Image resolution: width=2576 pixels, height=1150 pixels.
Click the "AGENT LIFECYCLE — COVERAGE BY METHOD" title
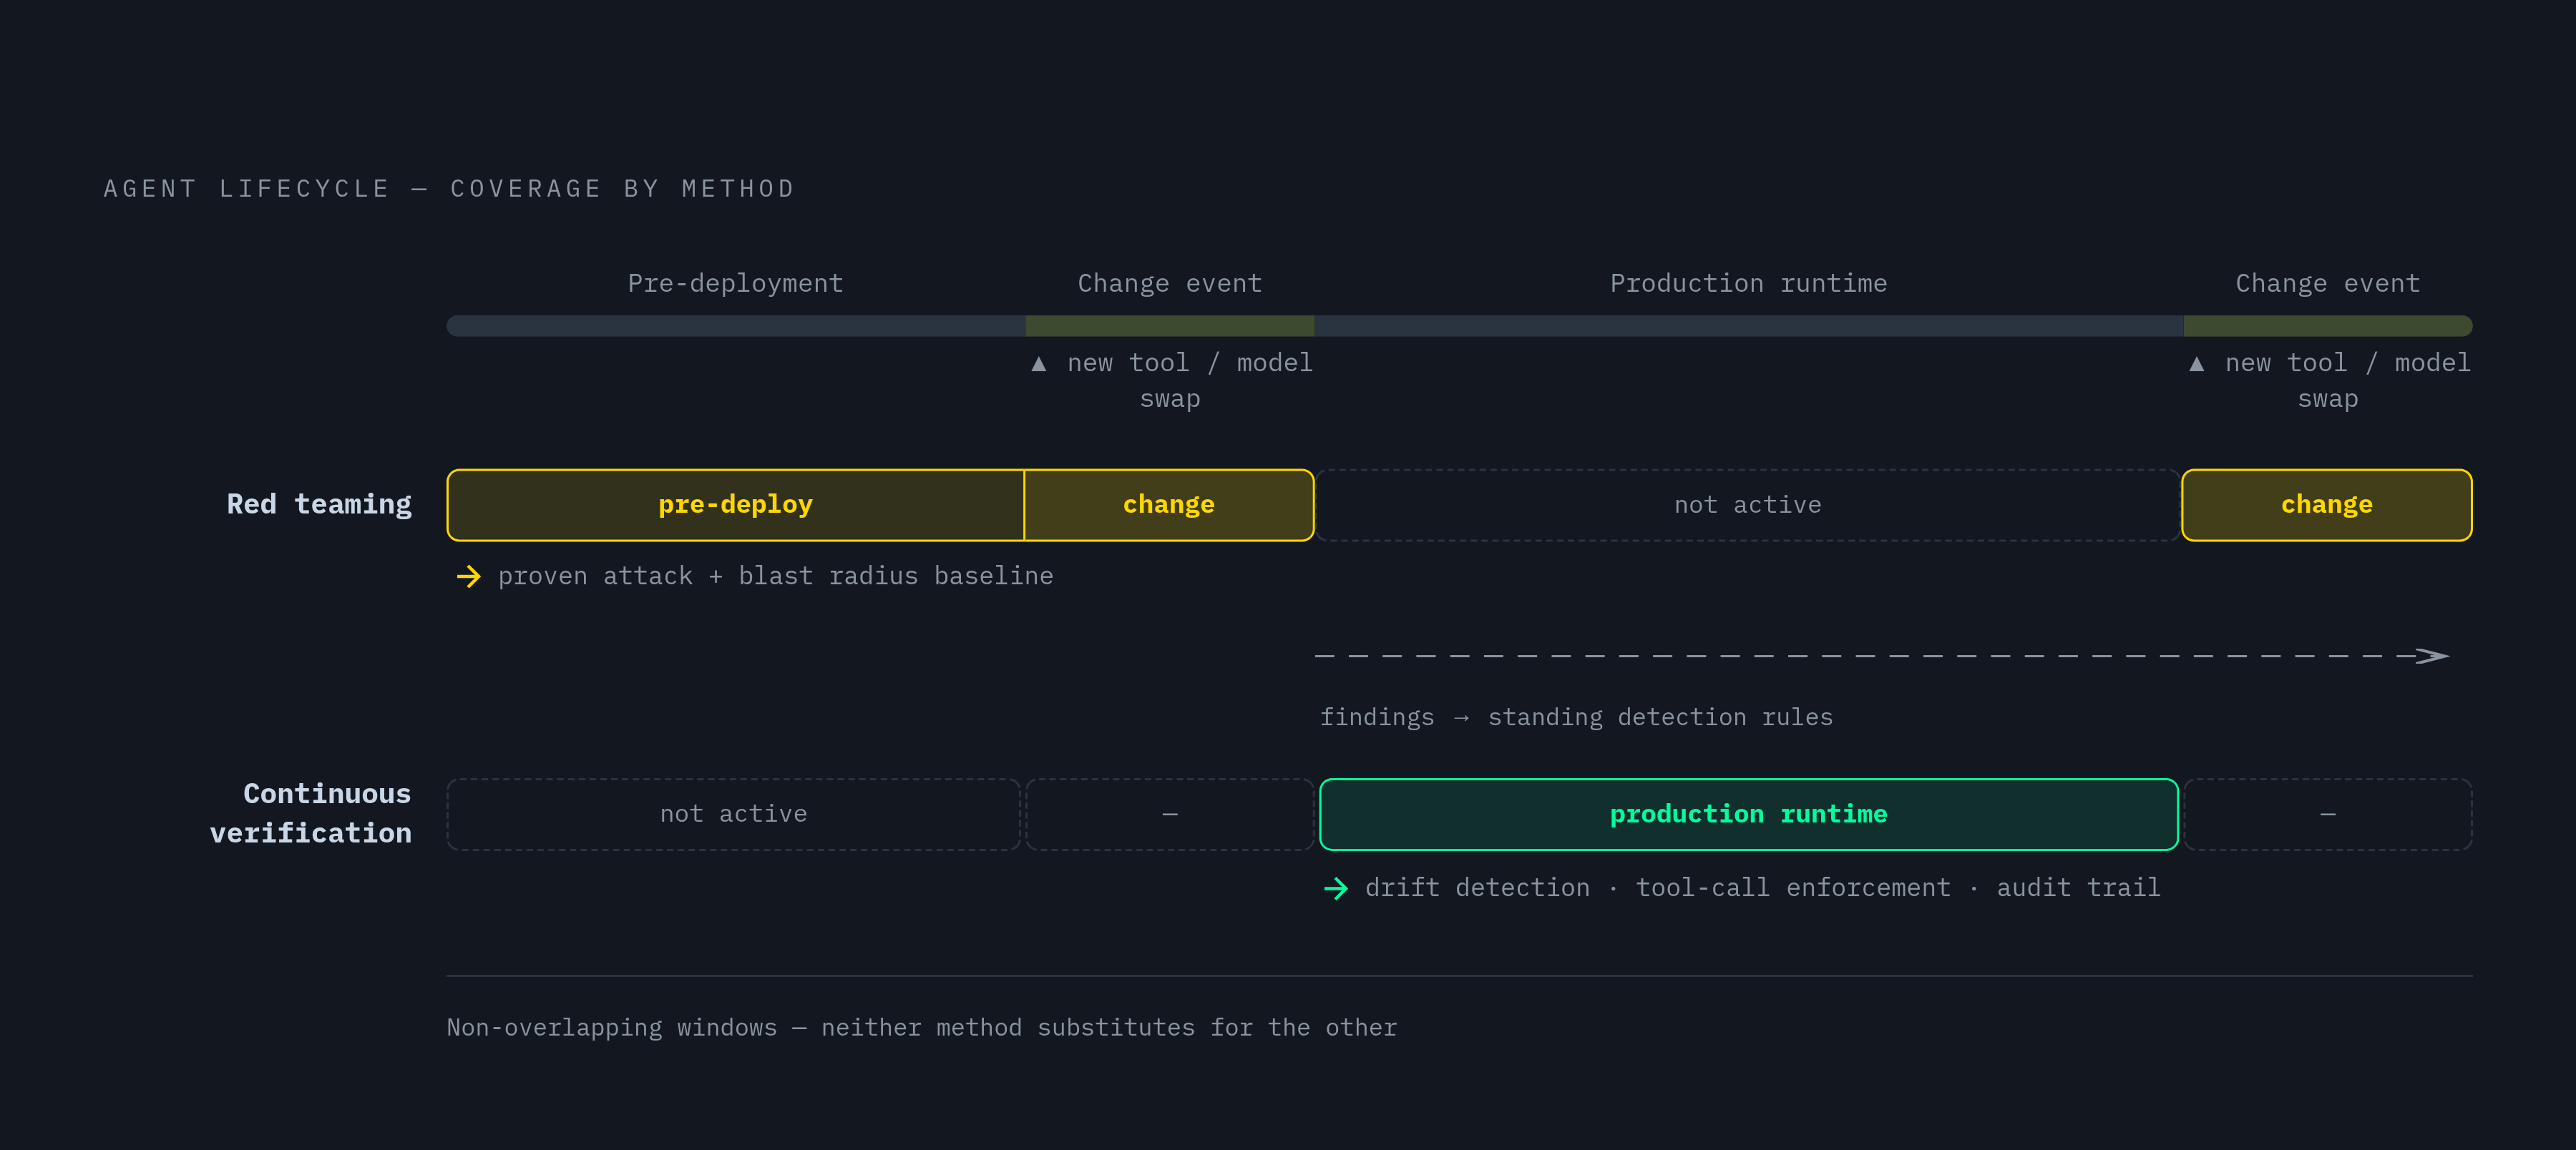(x=449, y=189)
